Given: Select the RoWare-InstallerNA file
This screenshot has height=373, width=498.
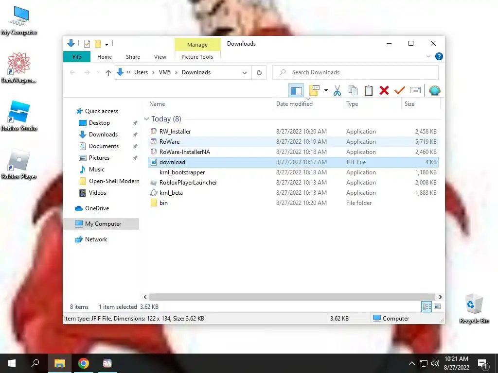Looking at the screenshot, I should [x=293, y=152].
